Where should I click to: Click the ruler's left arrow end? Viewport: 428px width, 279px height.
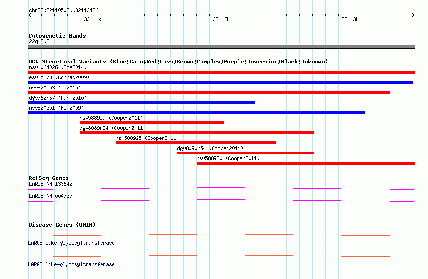(30, 15)
